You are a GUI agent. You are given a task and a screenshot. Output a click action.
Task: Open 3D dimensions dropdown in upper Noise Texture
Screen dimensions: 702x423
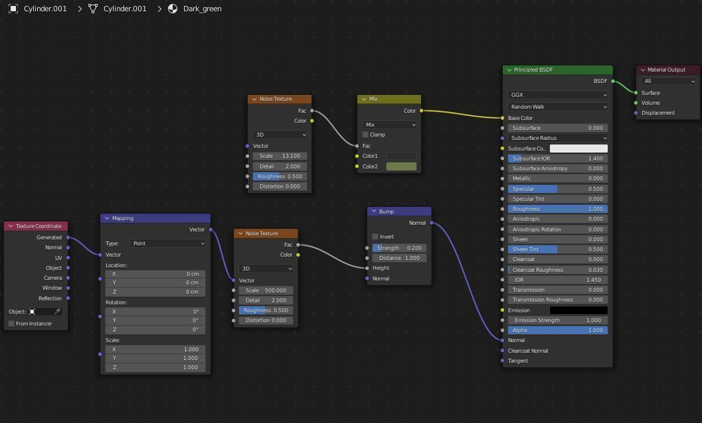click(x=280, y=135)
